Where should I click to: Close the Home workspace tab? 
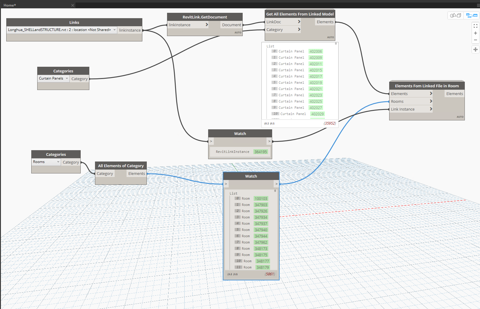point(72,5)
